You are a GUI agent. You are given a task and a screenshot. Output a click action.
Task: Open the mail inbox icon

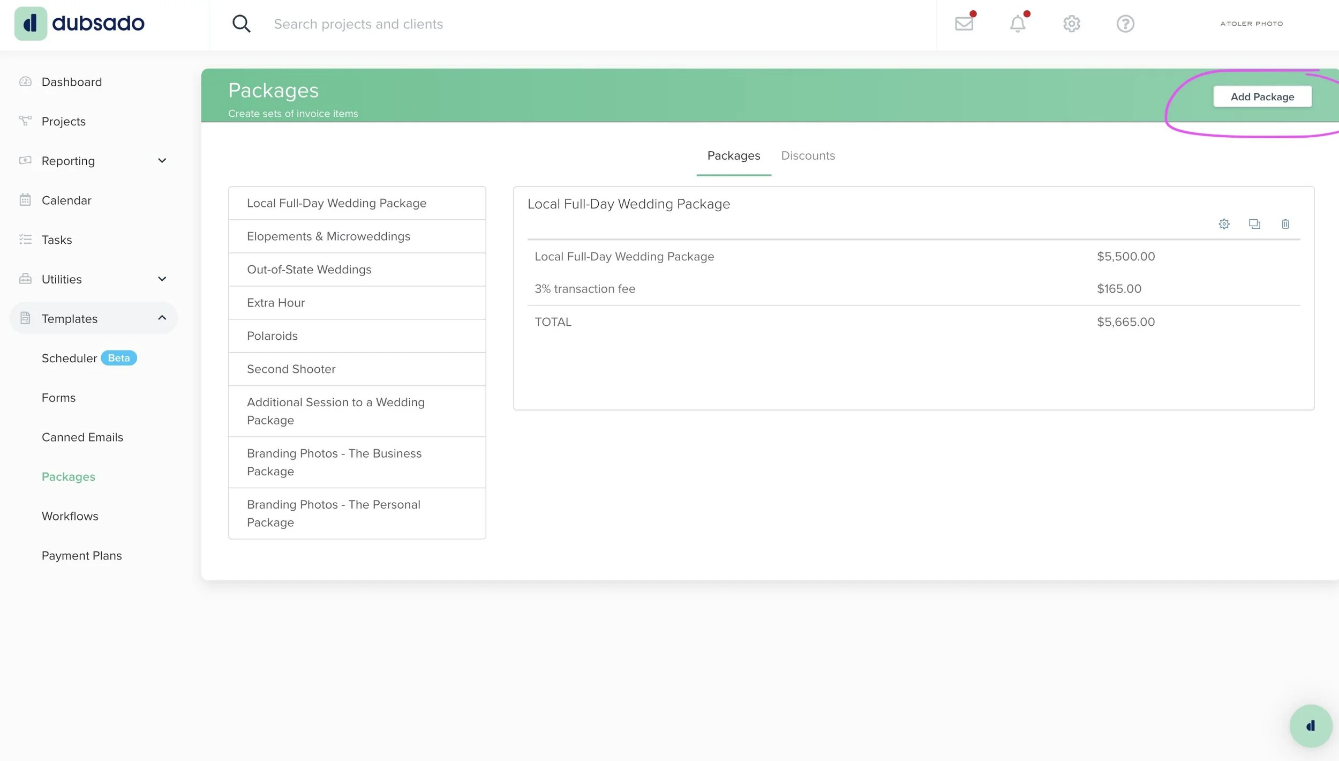(x=964, y=24)
